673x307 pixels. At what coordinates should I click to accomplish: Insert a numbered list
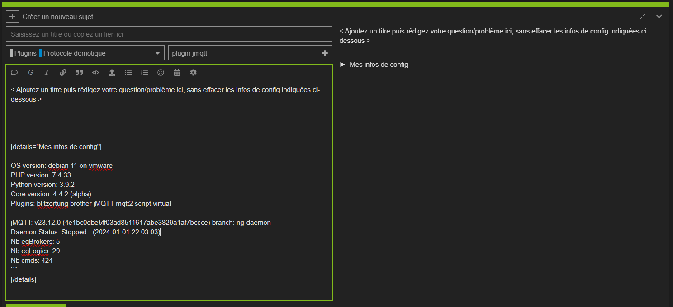pyautogui.click(x=144, y=73)
